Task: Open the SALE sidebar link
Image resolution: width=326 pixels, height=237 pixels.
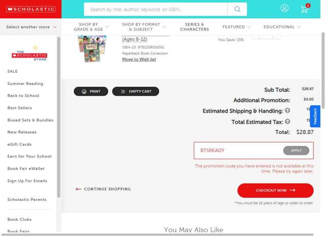Action: coord(12,71)
